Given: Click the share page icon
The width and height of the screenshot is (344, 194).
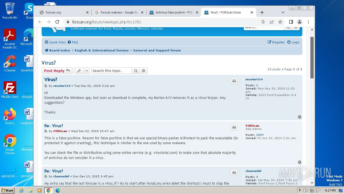Looking at the screenshot, I should pos(272,22).
